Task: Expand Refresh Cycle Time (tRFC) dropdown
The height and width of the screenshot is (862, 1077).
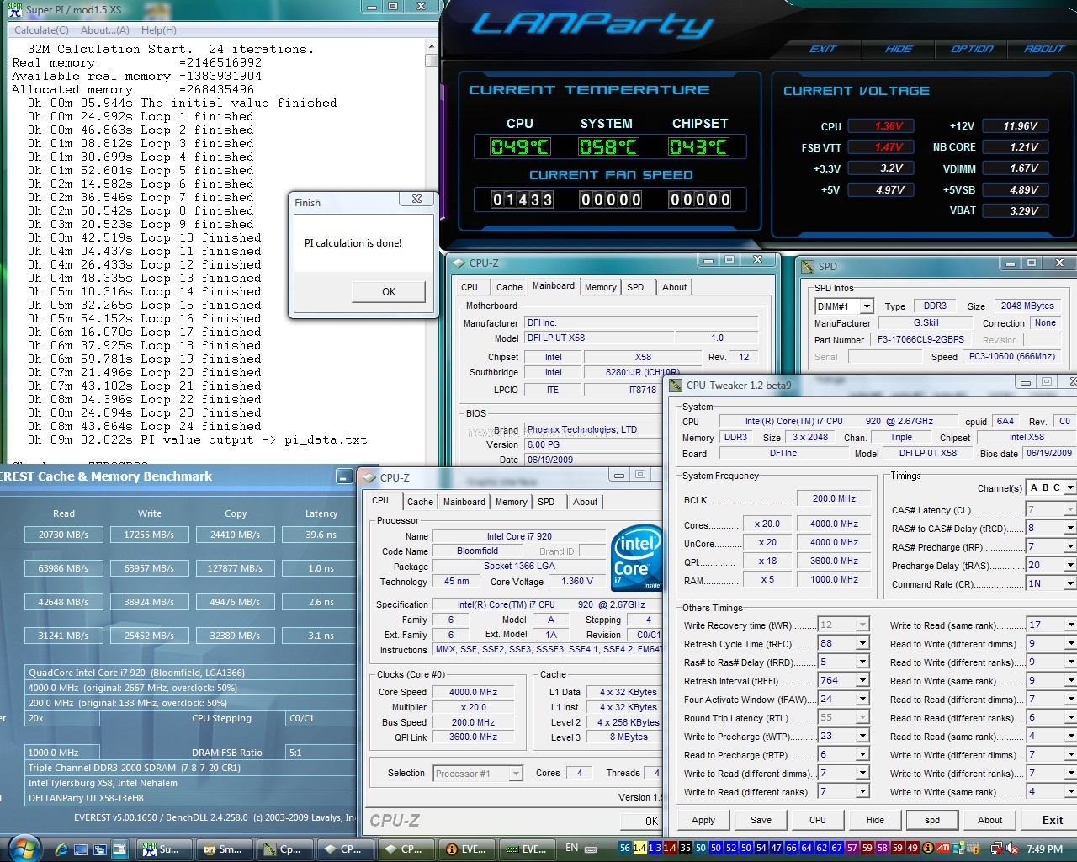Action: 862,643
